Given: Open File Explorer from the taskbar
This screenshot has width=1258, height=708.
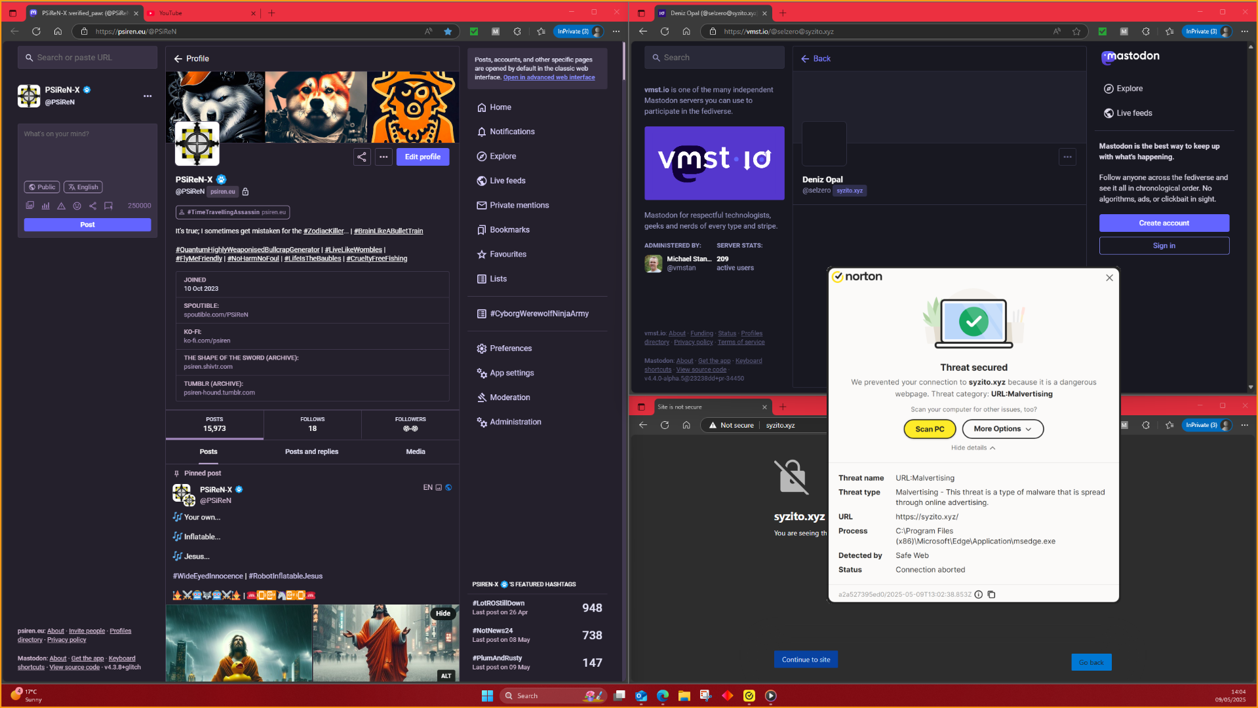Looking at the screenshot, I should point(684,696).
